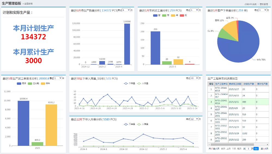Viewport: 272px width, 154px height.
Task: Open the 6-month dropdown for pending production
Action: [126, 10]
